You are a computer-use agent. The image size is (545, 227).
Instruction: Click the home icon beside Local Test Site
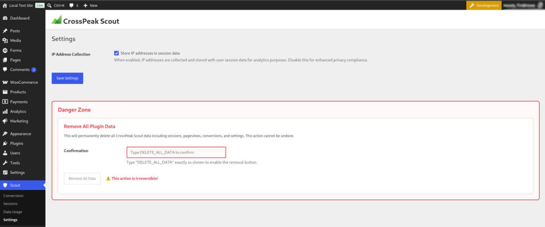(x=5, y=5)
